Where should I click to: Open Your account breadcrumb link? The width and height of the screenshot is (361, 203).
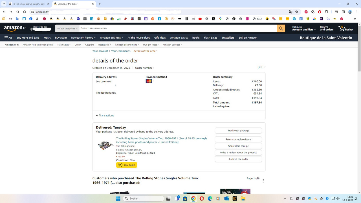click(x=100, y=51)
